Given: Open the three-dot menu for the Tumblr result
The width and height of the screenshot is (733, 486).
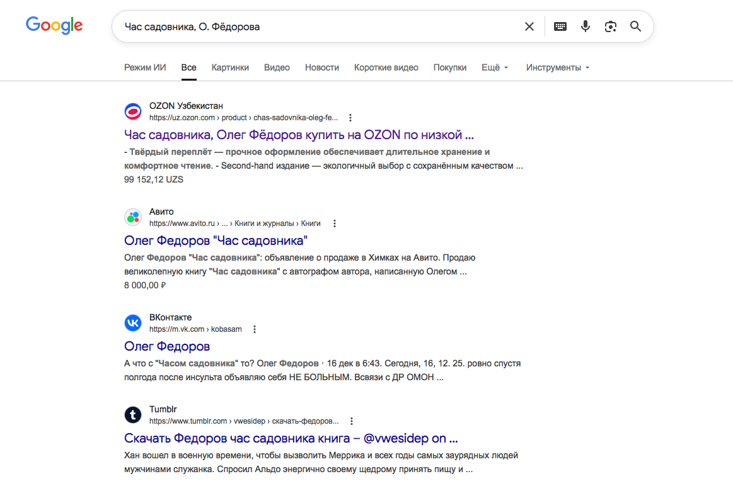Looking at the screenshot, I should pos(352,421).
